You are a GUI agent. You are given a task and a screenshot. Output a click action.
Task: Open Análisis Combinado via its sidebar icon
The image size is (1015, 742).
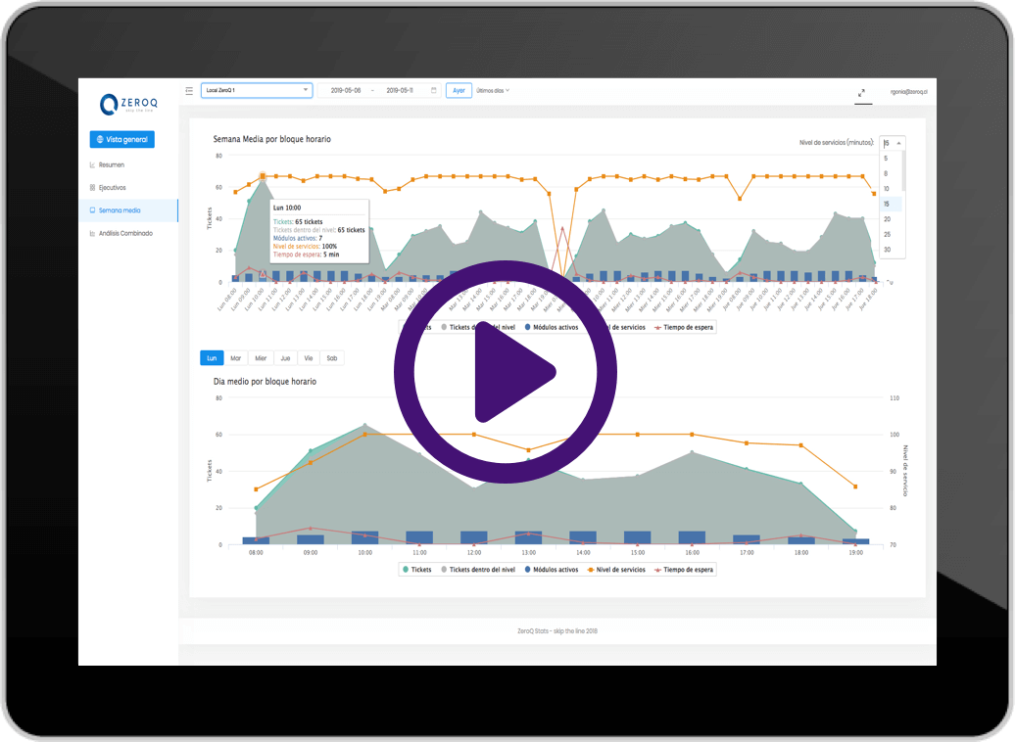[91, 233]
